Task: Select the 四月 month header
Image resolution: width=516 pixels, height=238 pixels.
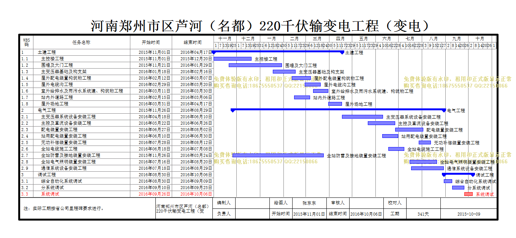Action: 340,39
